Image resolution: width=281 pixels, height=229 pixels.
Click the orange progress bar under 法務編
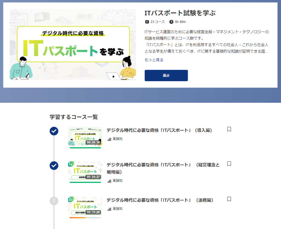(78, 217)
